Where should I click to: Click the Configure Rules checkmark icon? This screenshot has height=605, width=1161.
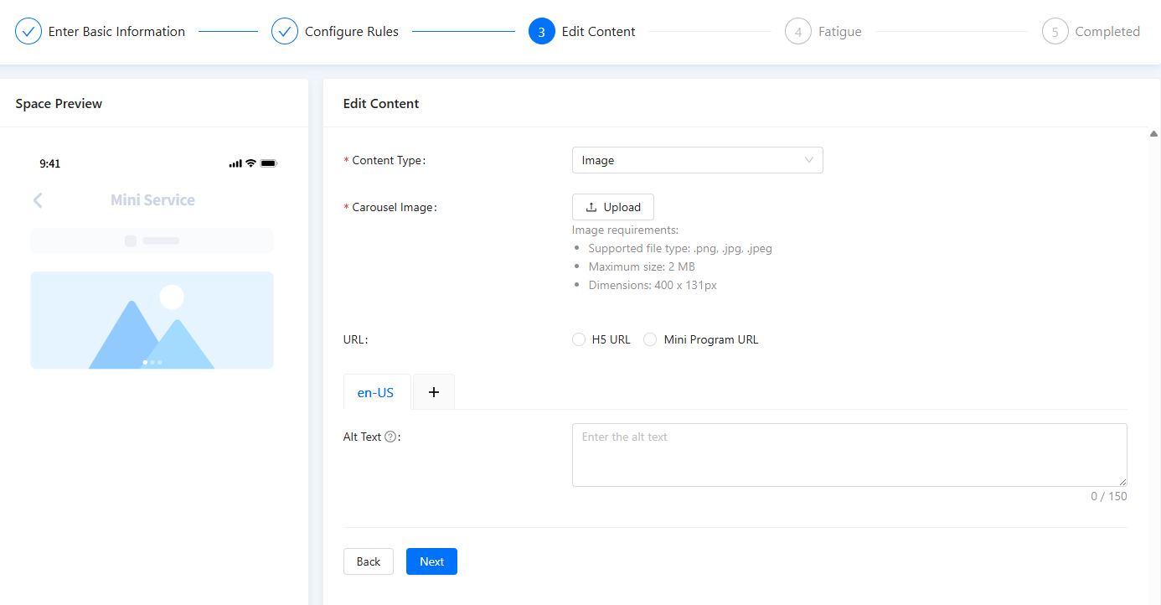pos(285,32)
